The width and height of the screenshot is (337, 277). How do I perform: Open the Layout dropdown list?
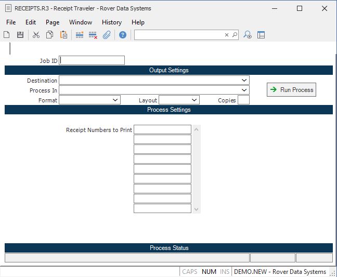coord(195,100)
